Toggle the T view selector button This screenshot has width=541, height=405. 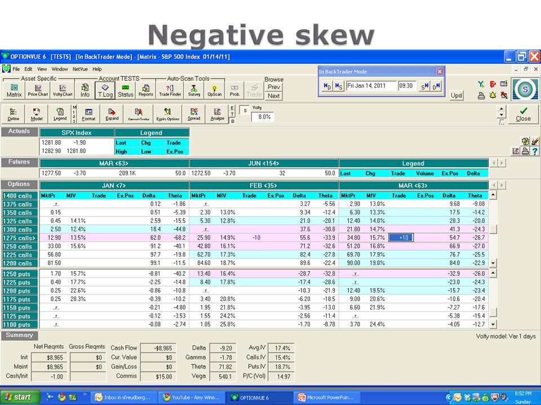pos(233,114)
